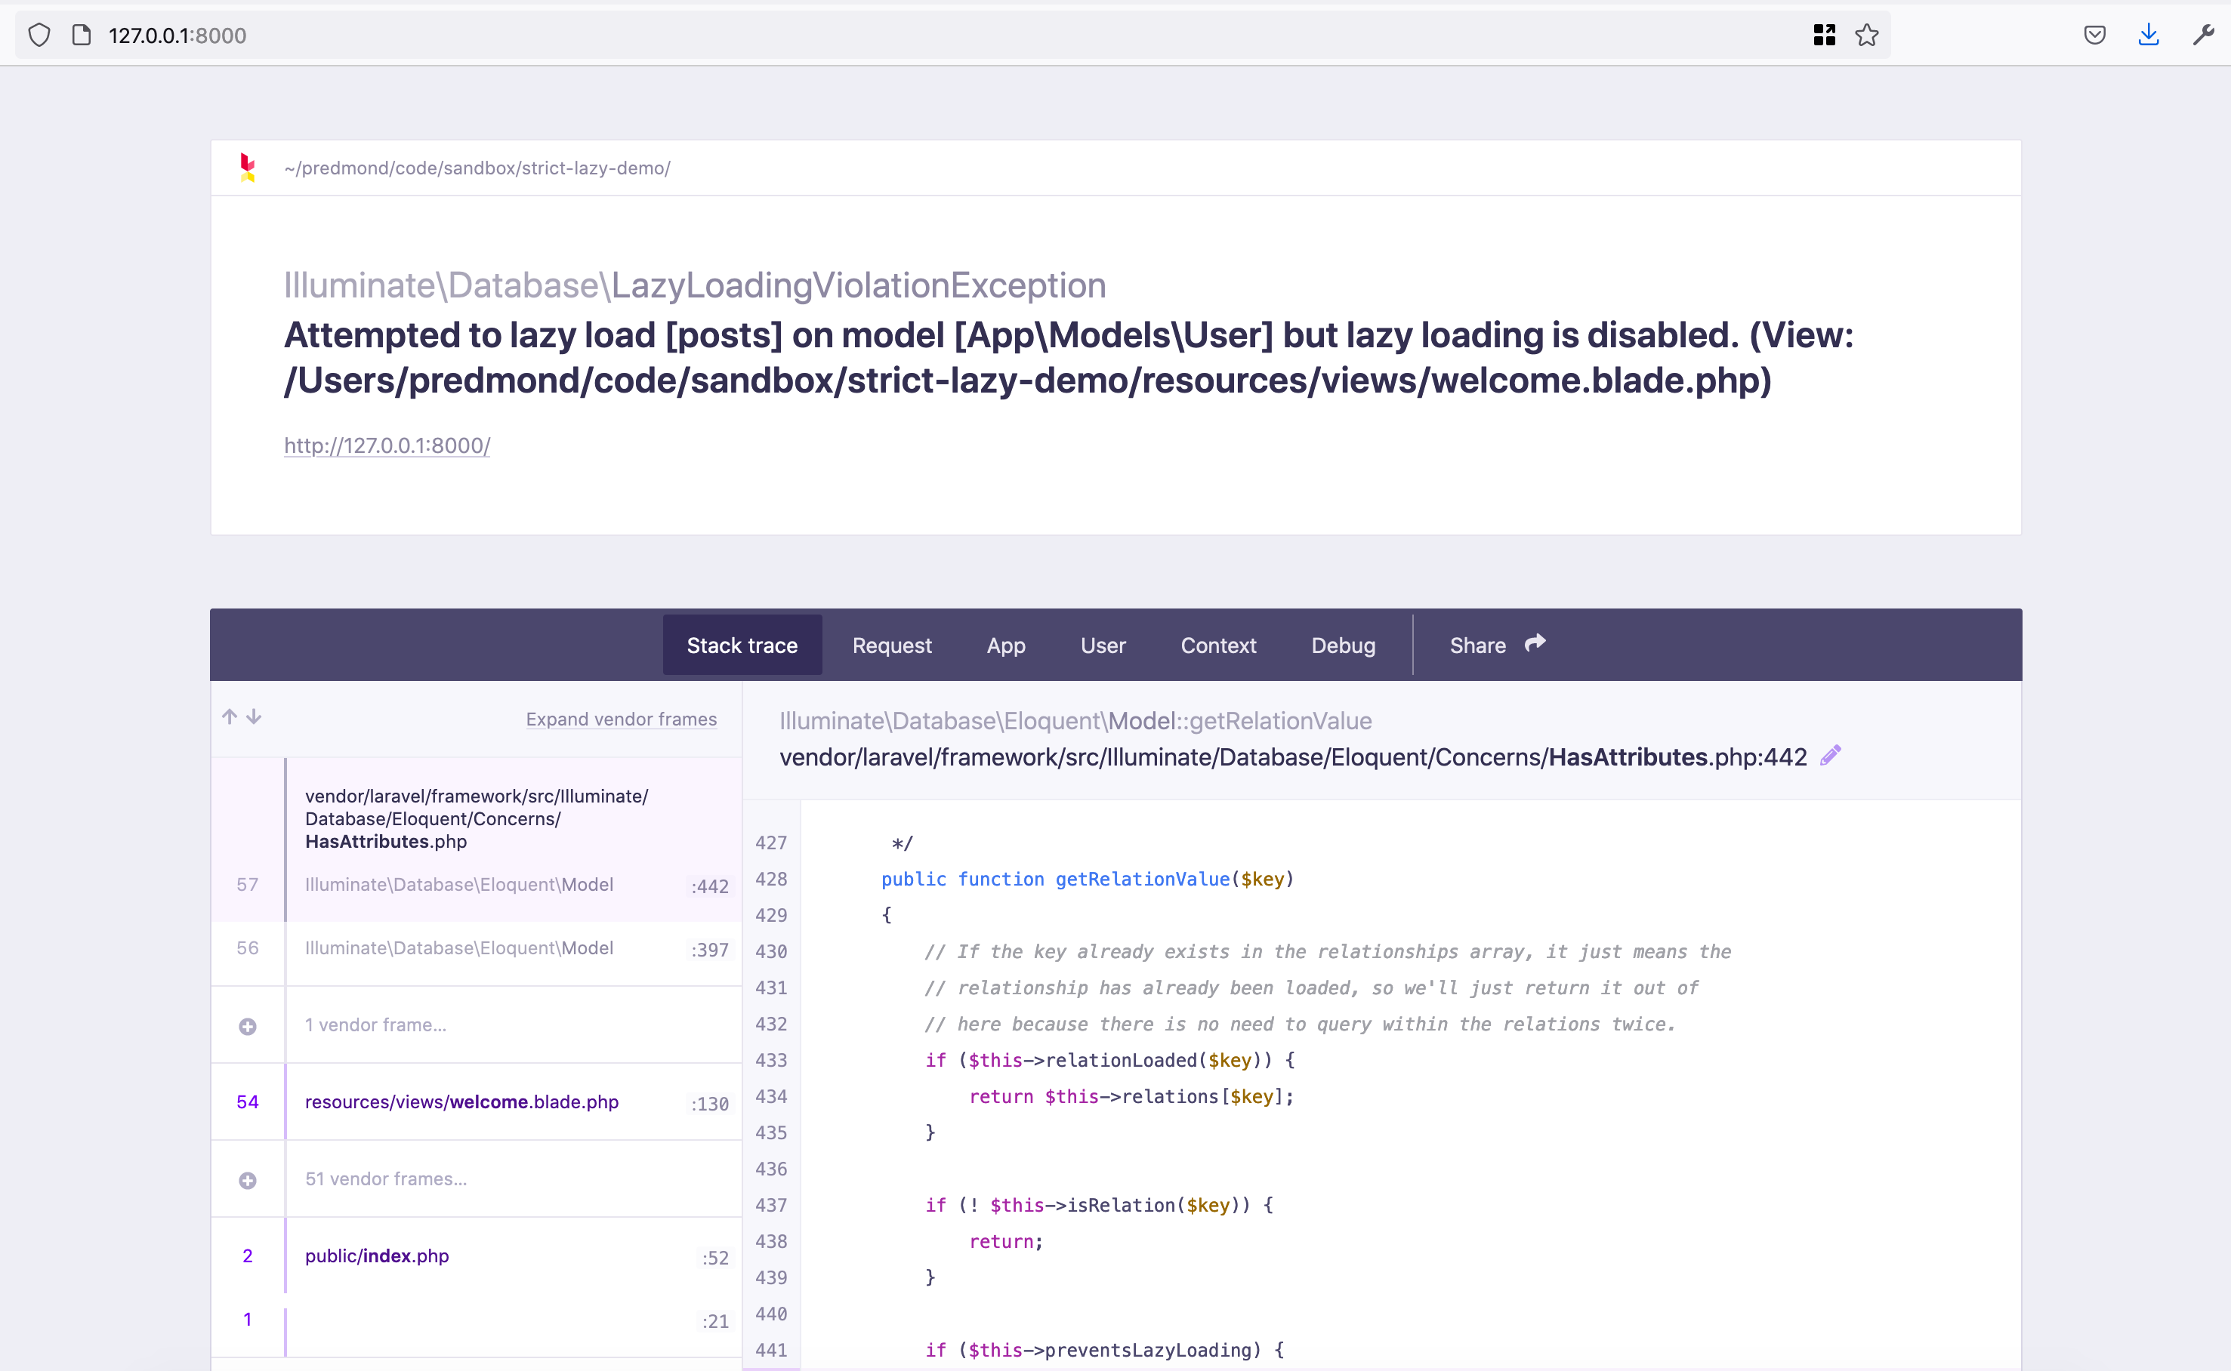Toggle the Expand vendor frames option
The width and height of the screenshot is (2231, 1371).
623,718
